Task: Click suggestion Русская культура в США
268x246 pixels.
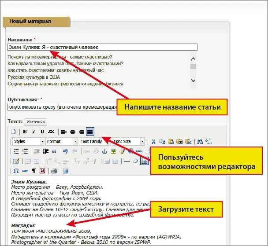Action: (x=33, y=77)
